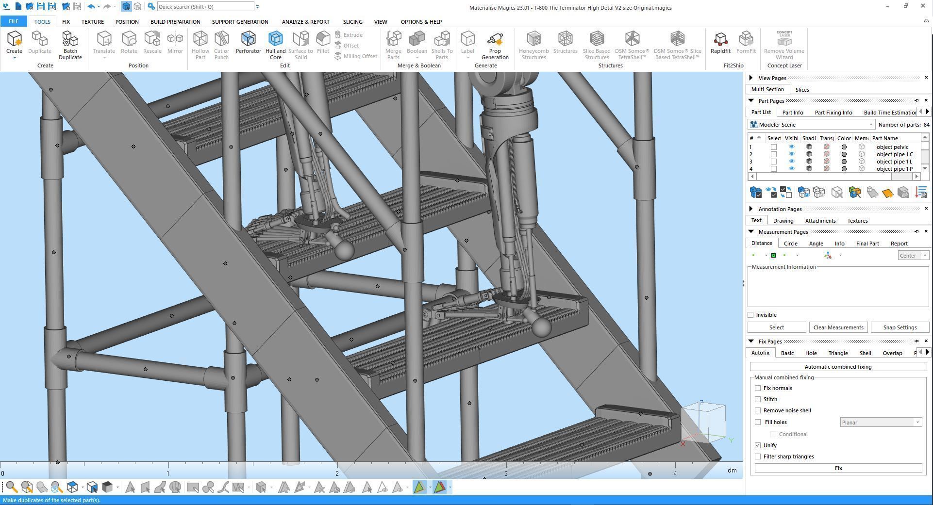933x505 pixels.
Task: Uncheck the Unify checkbox
Action: (758, 445)
